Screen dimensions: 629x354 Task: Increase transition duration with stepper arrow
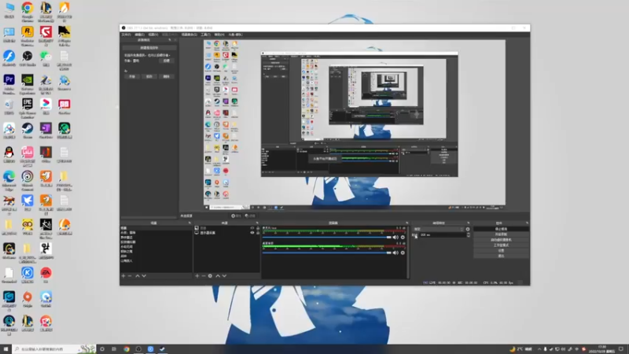468,234
